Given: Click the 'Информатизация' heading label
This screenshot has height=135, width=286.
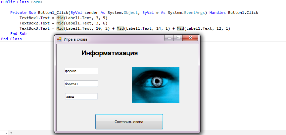Looking at the screenshot, I should tap(110, 53).
